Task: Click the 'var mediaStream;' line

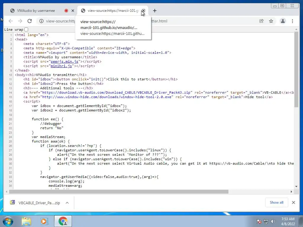Action: coord(49,137)
